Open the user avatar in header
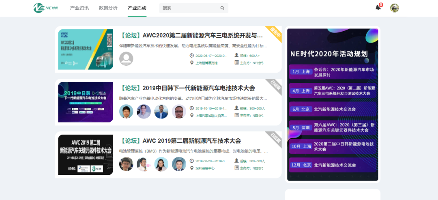The height and width of the screenshot is (200, 438). (x=395, y=8)
